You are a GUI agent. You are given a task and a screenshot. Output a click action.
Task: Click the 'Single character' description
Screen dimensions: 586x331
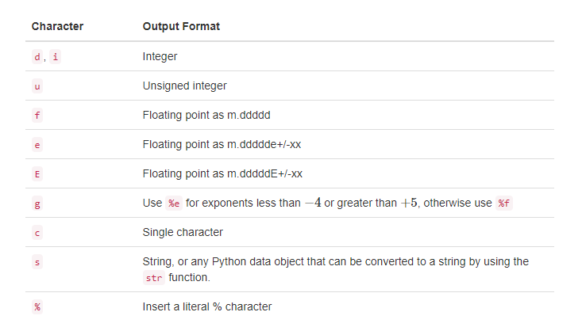[x=183, y=232]
